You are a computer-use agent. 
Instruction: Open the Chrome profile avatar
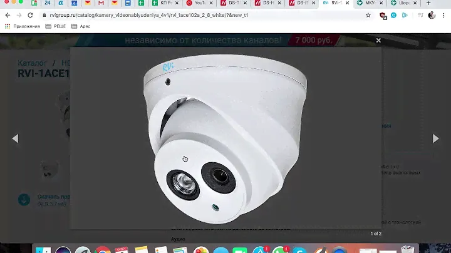432,15
